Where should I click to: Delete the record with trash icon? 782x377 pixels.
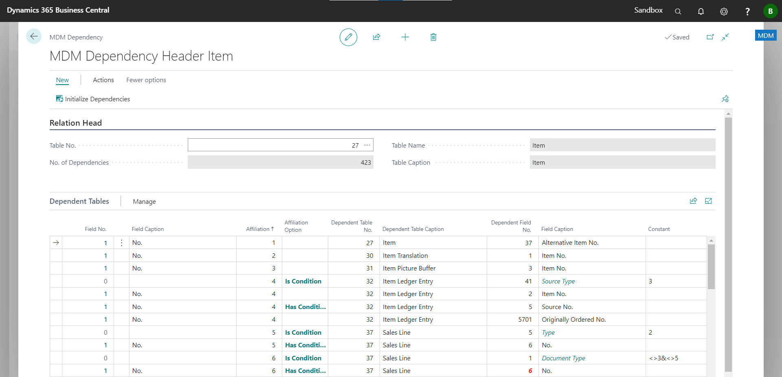[x=433, y=37]
